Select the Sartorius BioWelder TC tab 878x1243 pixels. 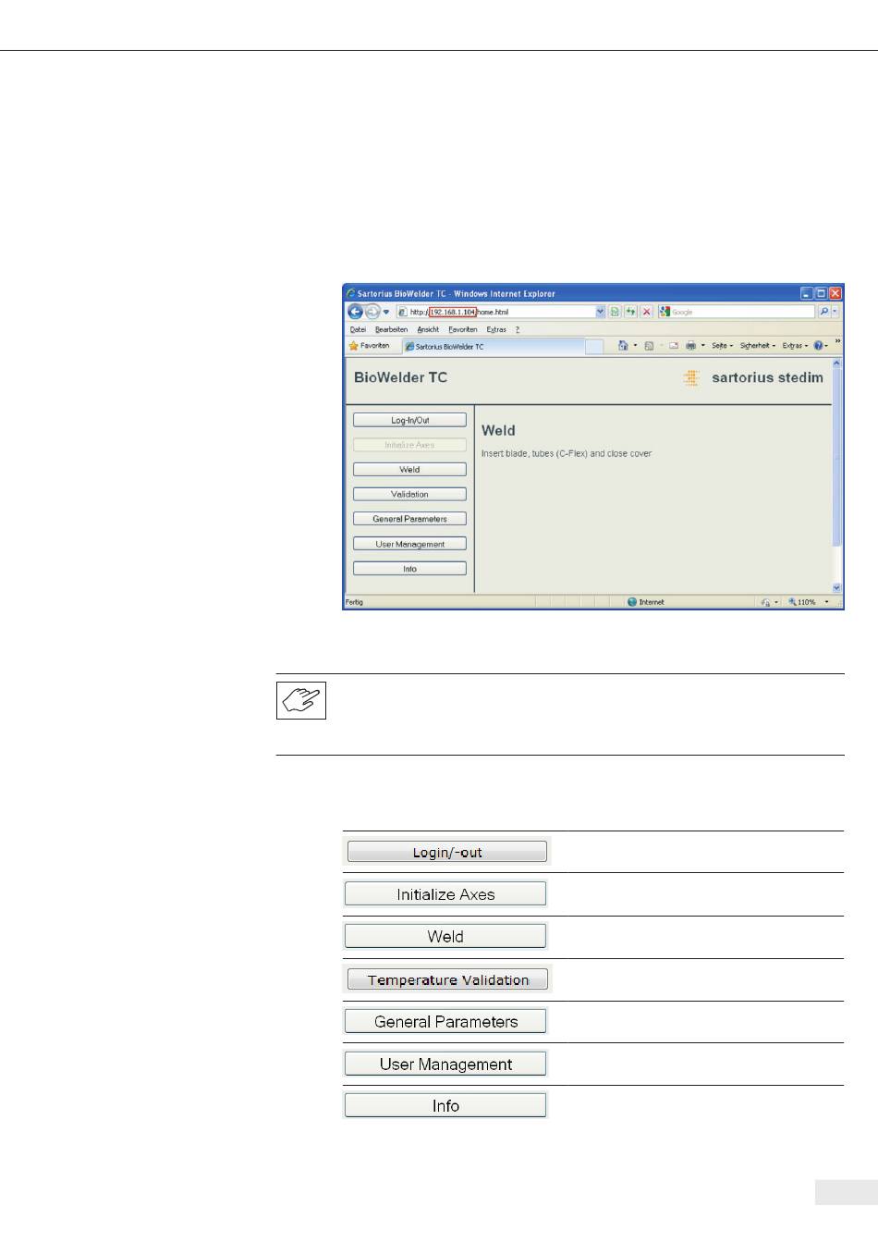pos(494,347)
